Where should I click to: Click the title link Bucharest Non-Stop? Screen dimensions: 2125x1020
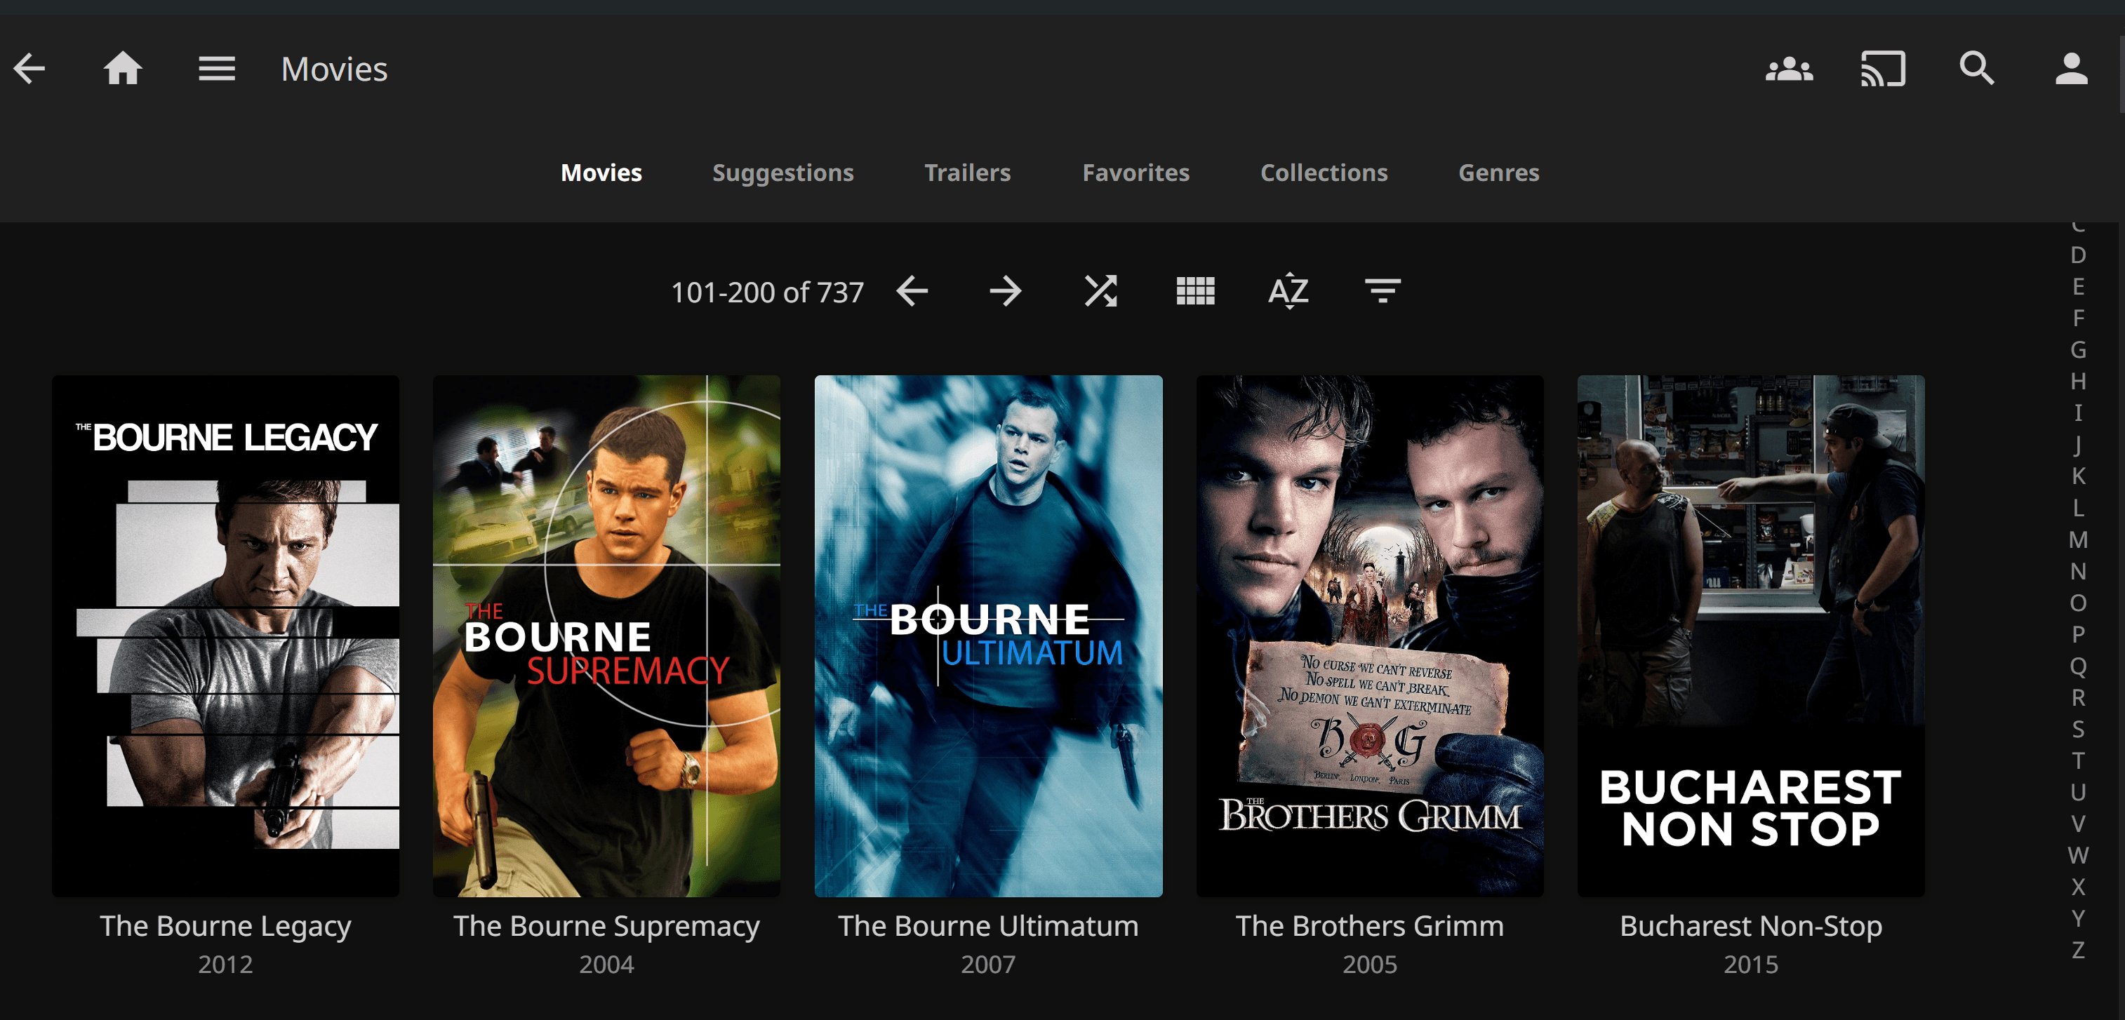tap(1750, 926)
